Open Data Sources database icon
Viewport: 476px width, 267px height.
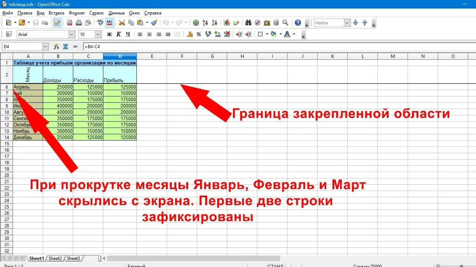276,23
